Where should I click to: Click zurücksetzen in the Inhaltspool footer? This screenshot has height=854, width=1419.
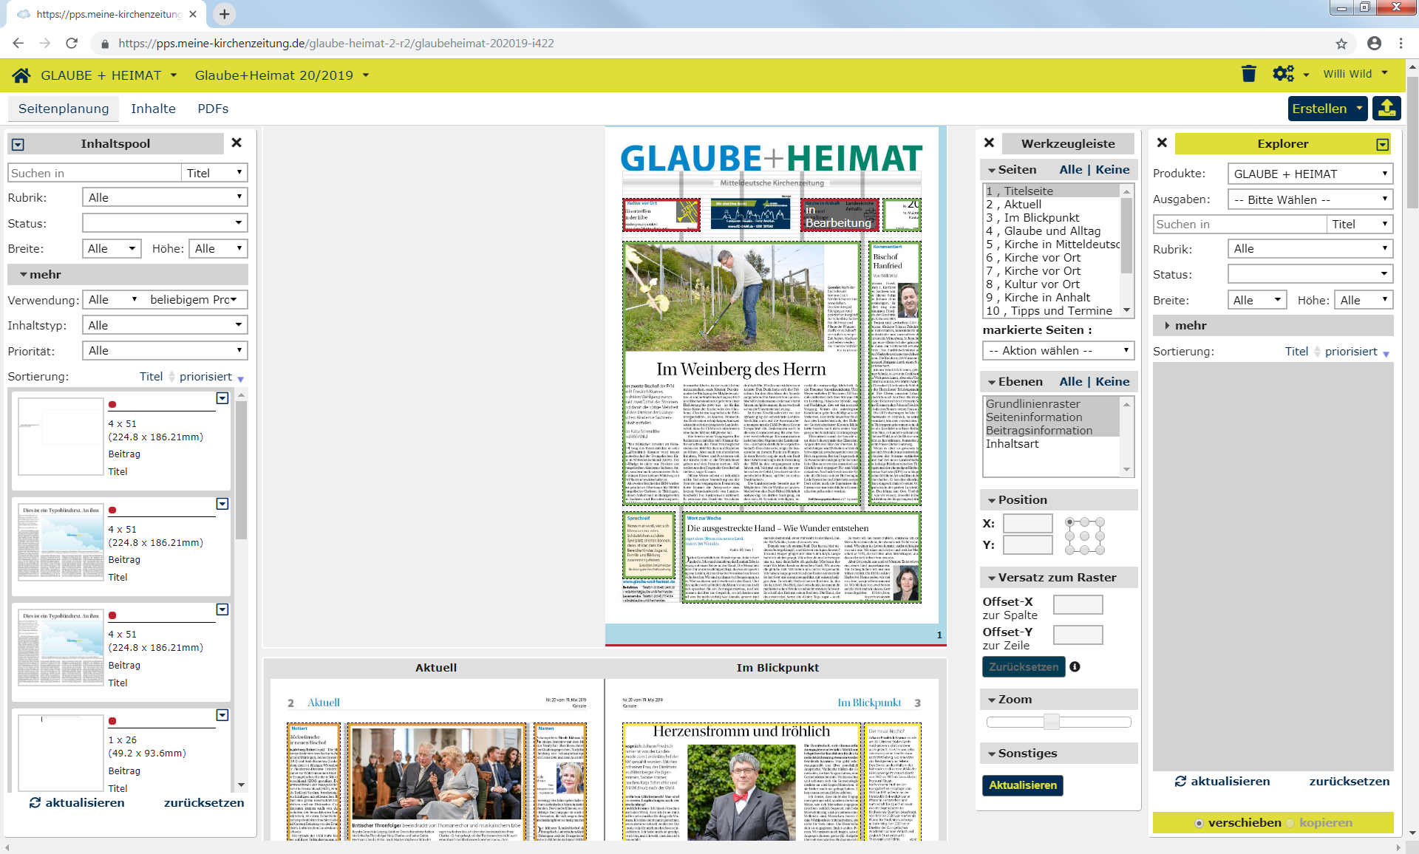[204, 802]
